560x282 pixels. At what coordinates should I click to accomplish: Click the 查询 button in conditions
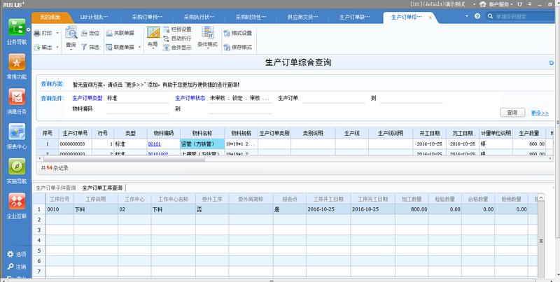click(512, 113)
